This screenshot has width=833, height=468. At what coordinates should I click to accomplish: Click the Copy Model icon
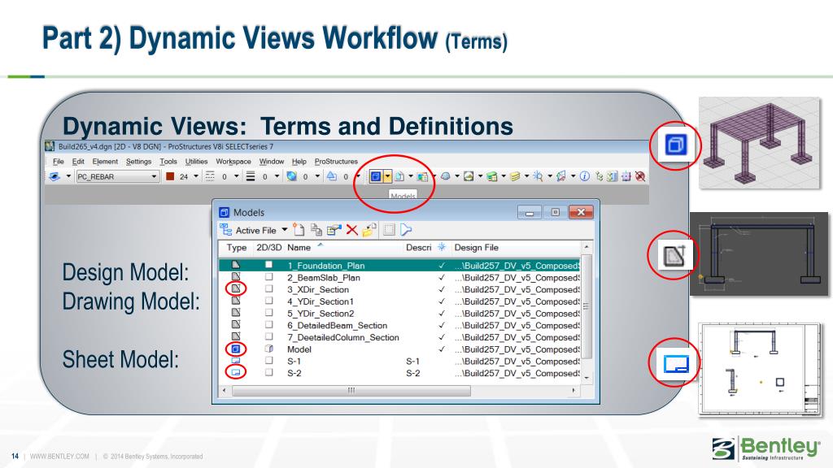pyautogui.click(x=316, y=230)
